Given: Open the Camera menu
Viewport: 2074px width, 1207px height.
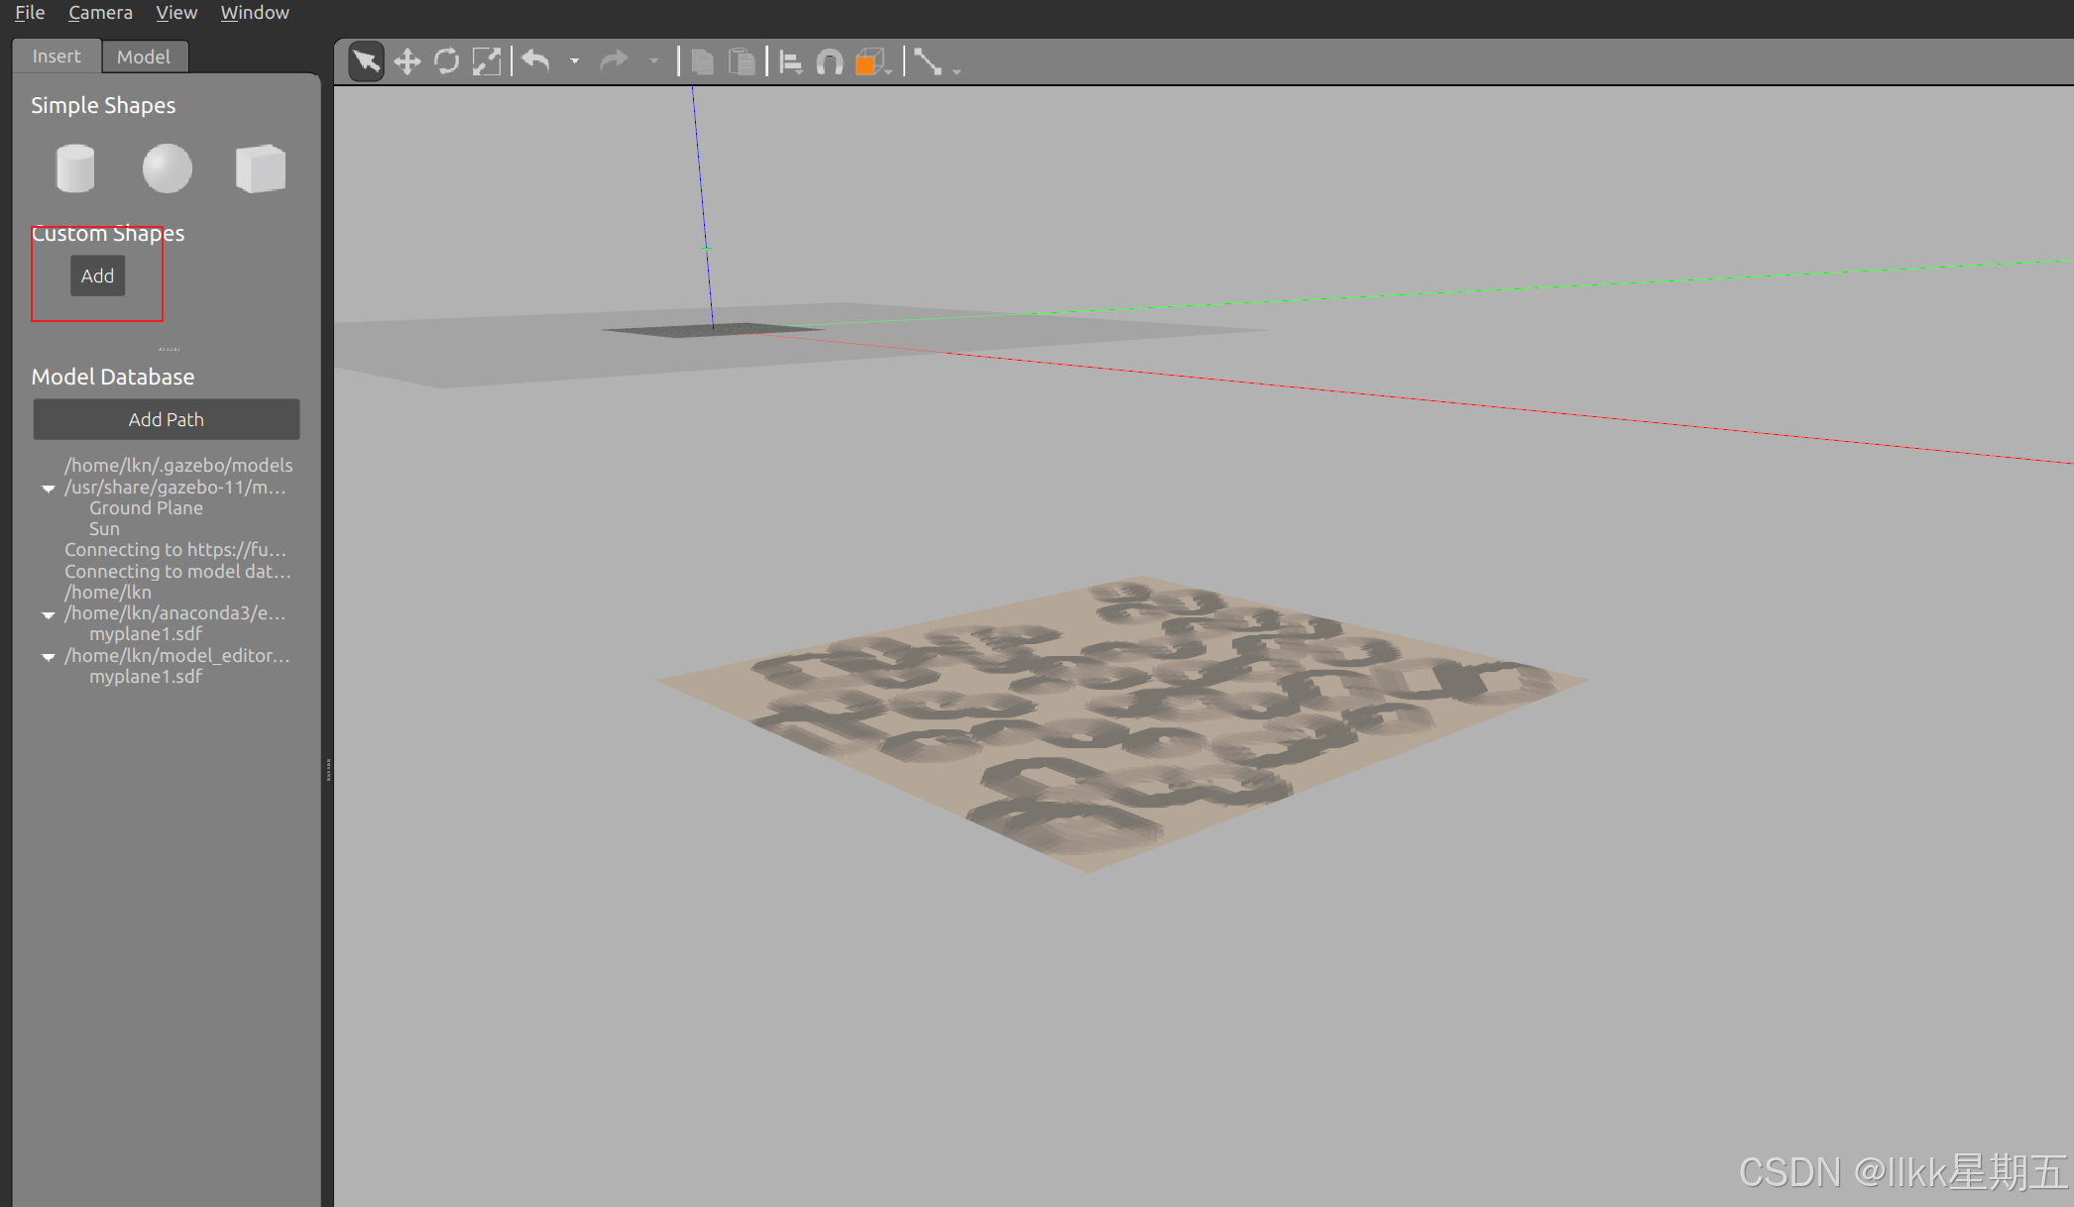Looking at the screenshot, I should click(x=100, y=13).
